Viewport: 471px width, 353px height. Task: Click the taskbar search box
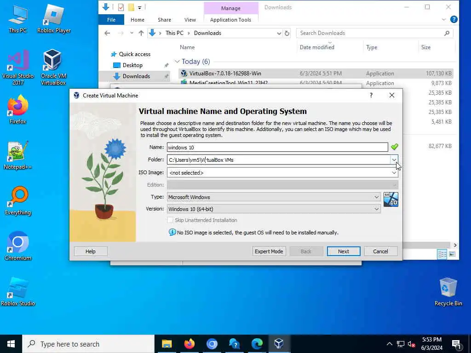[88, 344]
